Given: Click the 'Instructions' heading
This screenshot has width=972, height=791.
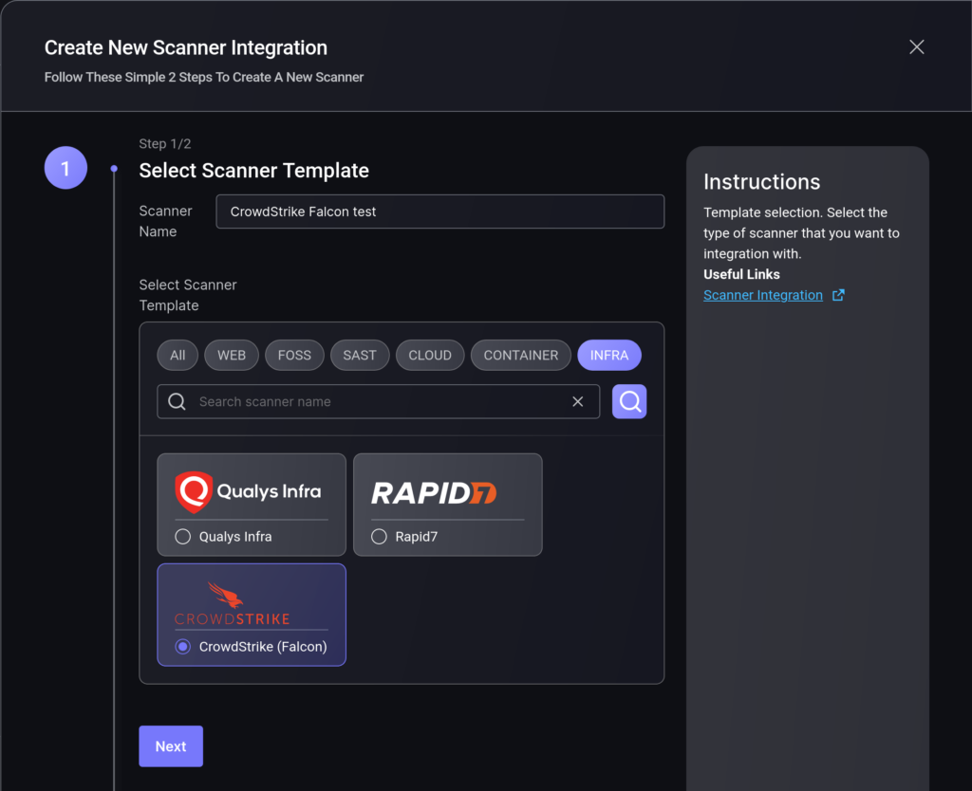Looking at the screenshot, I should [x=761, y=181].
